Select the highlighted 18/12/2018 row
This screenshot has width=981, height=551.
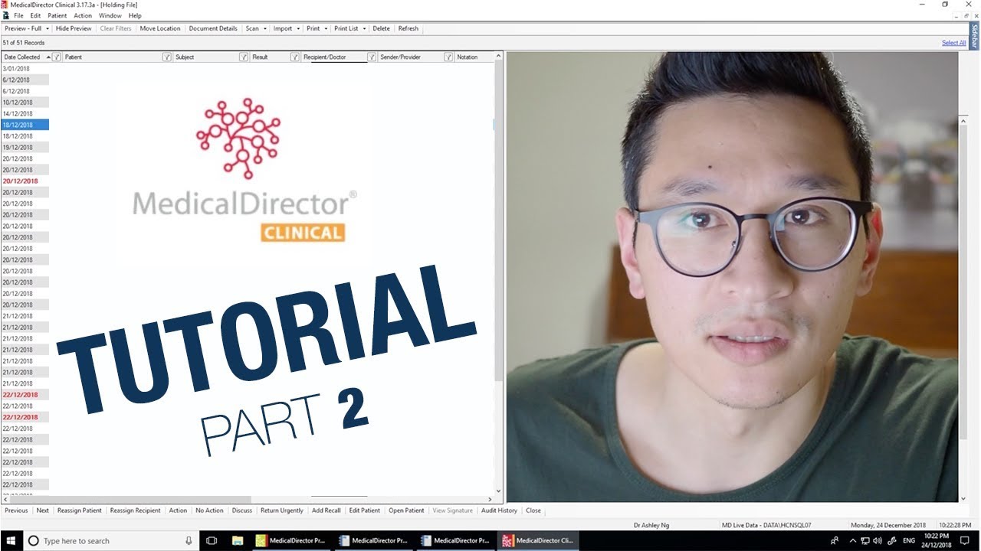point(25,125)
